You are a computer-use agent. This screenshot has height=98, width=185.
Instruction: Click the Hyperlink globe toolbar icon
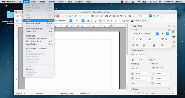(92, 16)
